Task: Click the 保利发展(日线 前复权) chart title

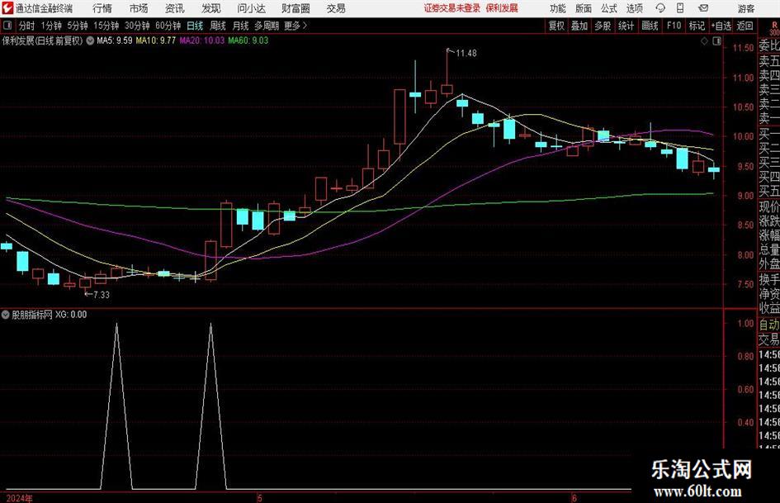Action: (x=42, y=40)
